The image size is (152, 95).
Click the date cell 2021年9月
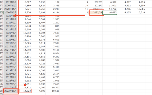click(x=10, y=43)
